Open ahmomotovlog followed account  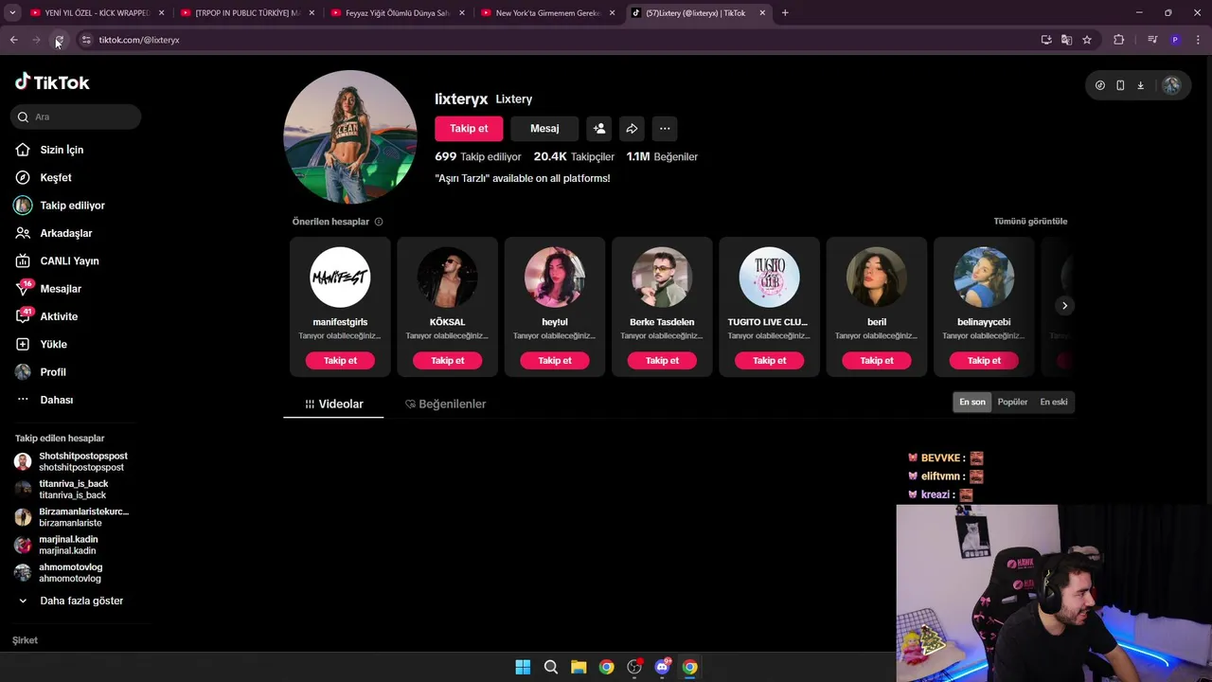tap(59, 573)
